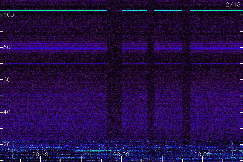Select the 20:30 time label
The width and height of the screenshot is (243, 162).
[x=121, y=154]
